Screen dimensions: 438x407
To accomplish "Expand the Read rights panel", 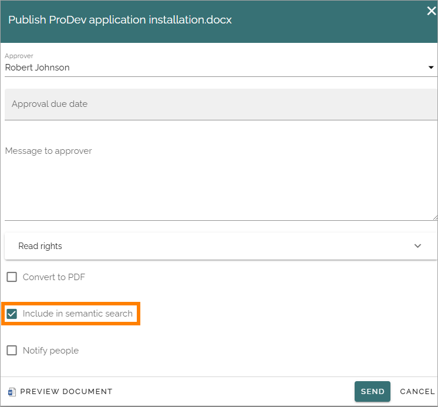I will point(221,246).
